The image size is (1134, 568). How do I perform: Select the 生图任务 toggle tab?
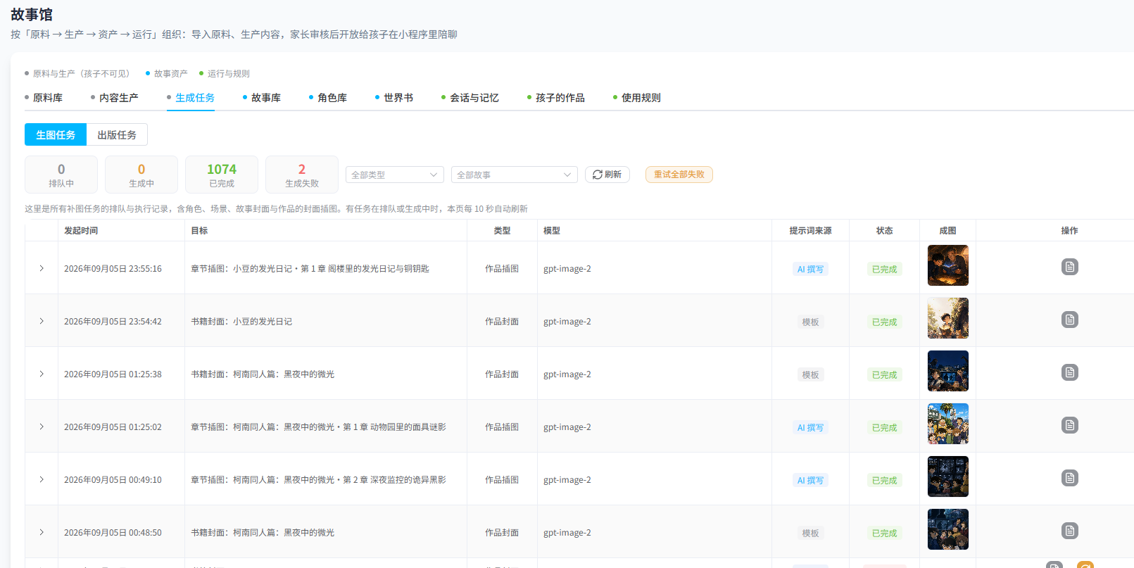click(56, 134)
